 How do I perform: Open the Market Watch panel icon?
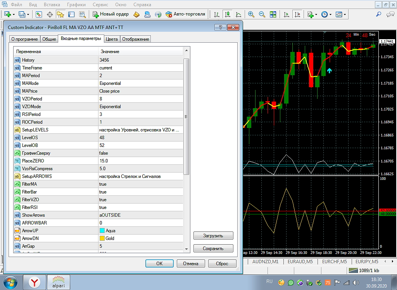38,14
